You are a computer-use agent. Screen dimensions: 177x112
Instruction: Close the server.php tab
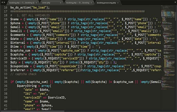click(x=60, y=3)
